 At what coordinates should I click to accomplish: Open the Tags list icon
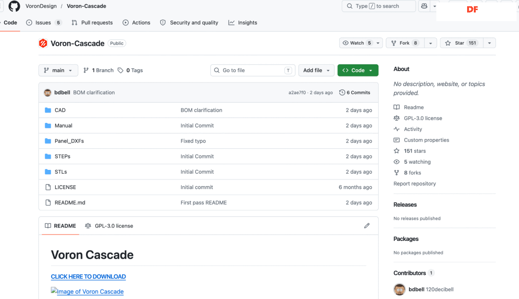click(x=121, y=70)
